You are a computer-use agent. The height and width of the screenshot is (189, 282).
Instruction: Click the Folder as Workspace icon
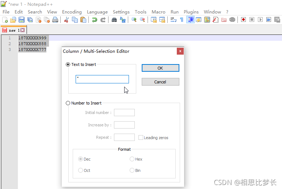(224, 20)
